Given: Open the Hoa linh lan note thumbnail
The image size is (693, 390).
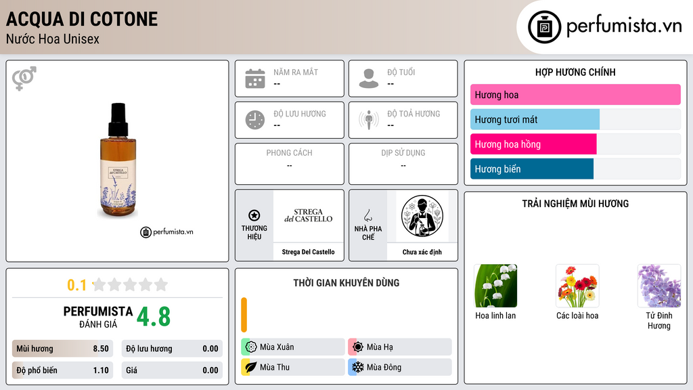Looking at the screenshot, I should pos(495,286).
